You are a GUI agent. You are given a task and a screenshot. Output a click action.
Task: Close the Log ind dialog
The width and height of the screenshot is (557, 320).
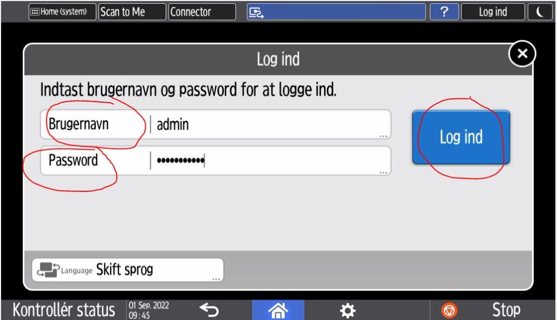pyautogui.click(x=522, y=54)
